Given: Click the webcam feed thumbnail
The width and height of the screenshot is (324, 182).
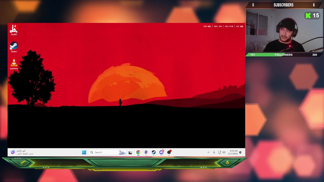Looking at the screenshot, I should point(284,30).
